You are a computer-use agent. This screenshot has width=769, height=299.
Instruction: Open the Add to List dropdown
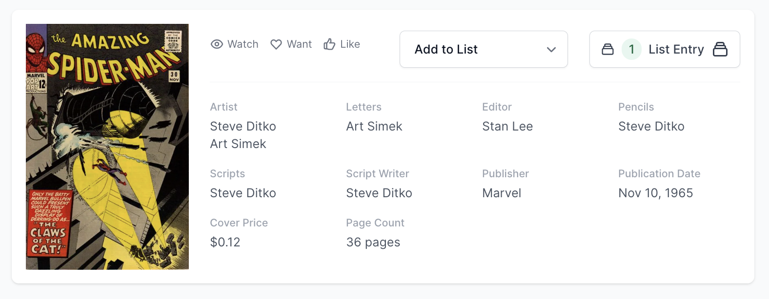[x=483, y=49]
